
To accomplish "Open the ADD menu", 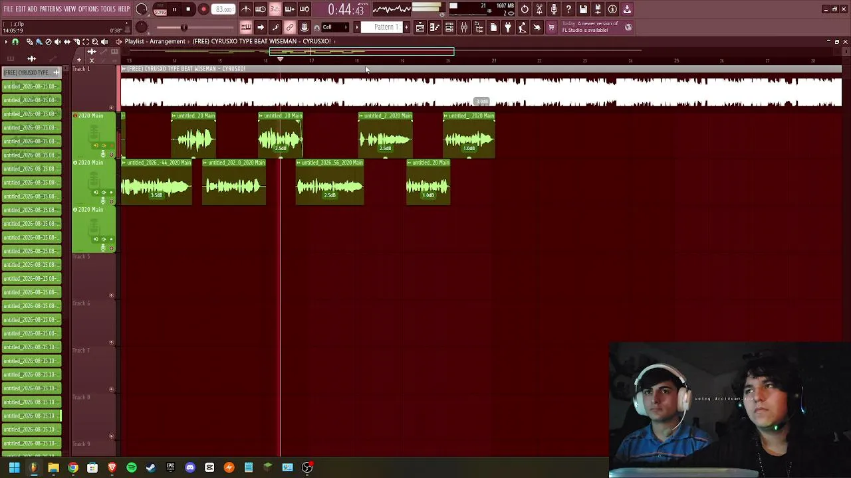I will click(33, 9).
